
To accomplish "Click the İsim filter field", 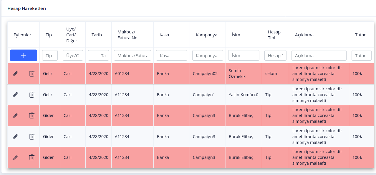I will click(244, 55).
